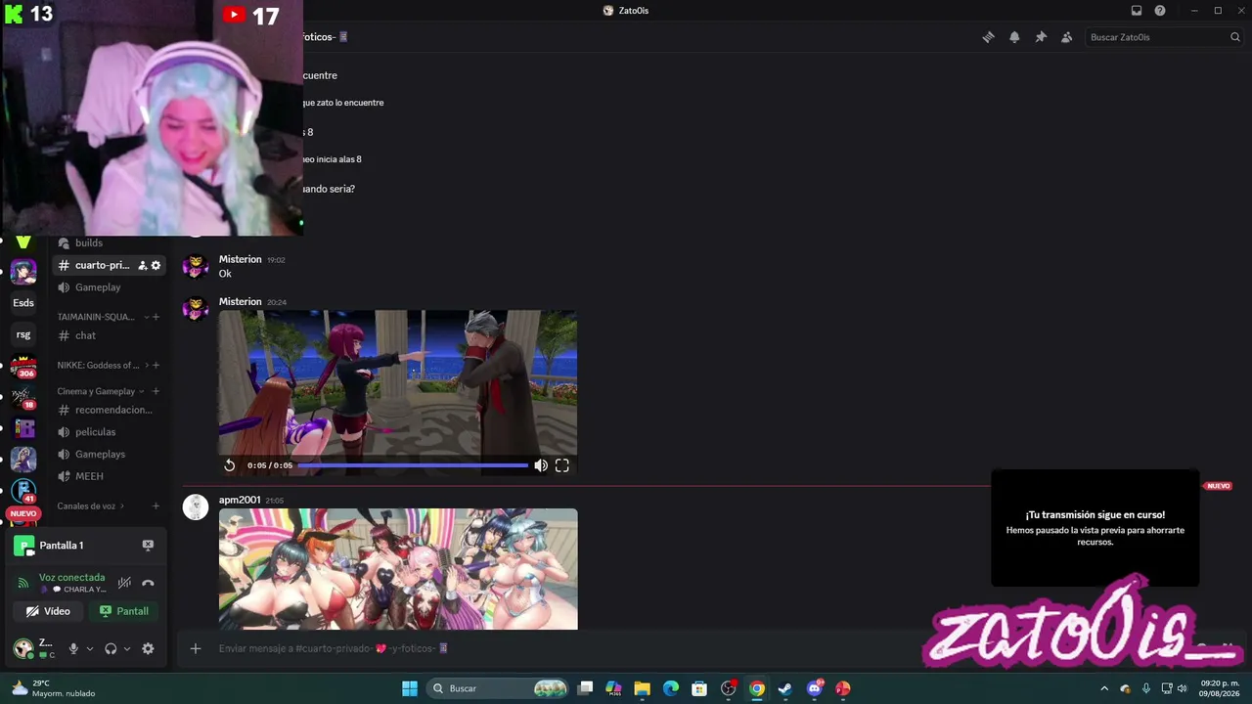Add channel to Canales de voz
The height and width of the screenshot is (704, 1252).
[x=156, y=506]
